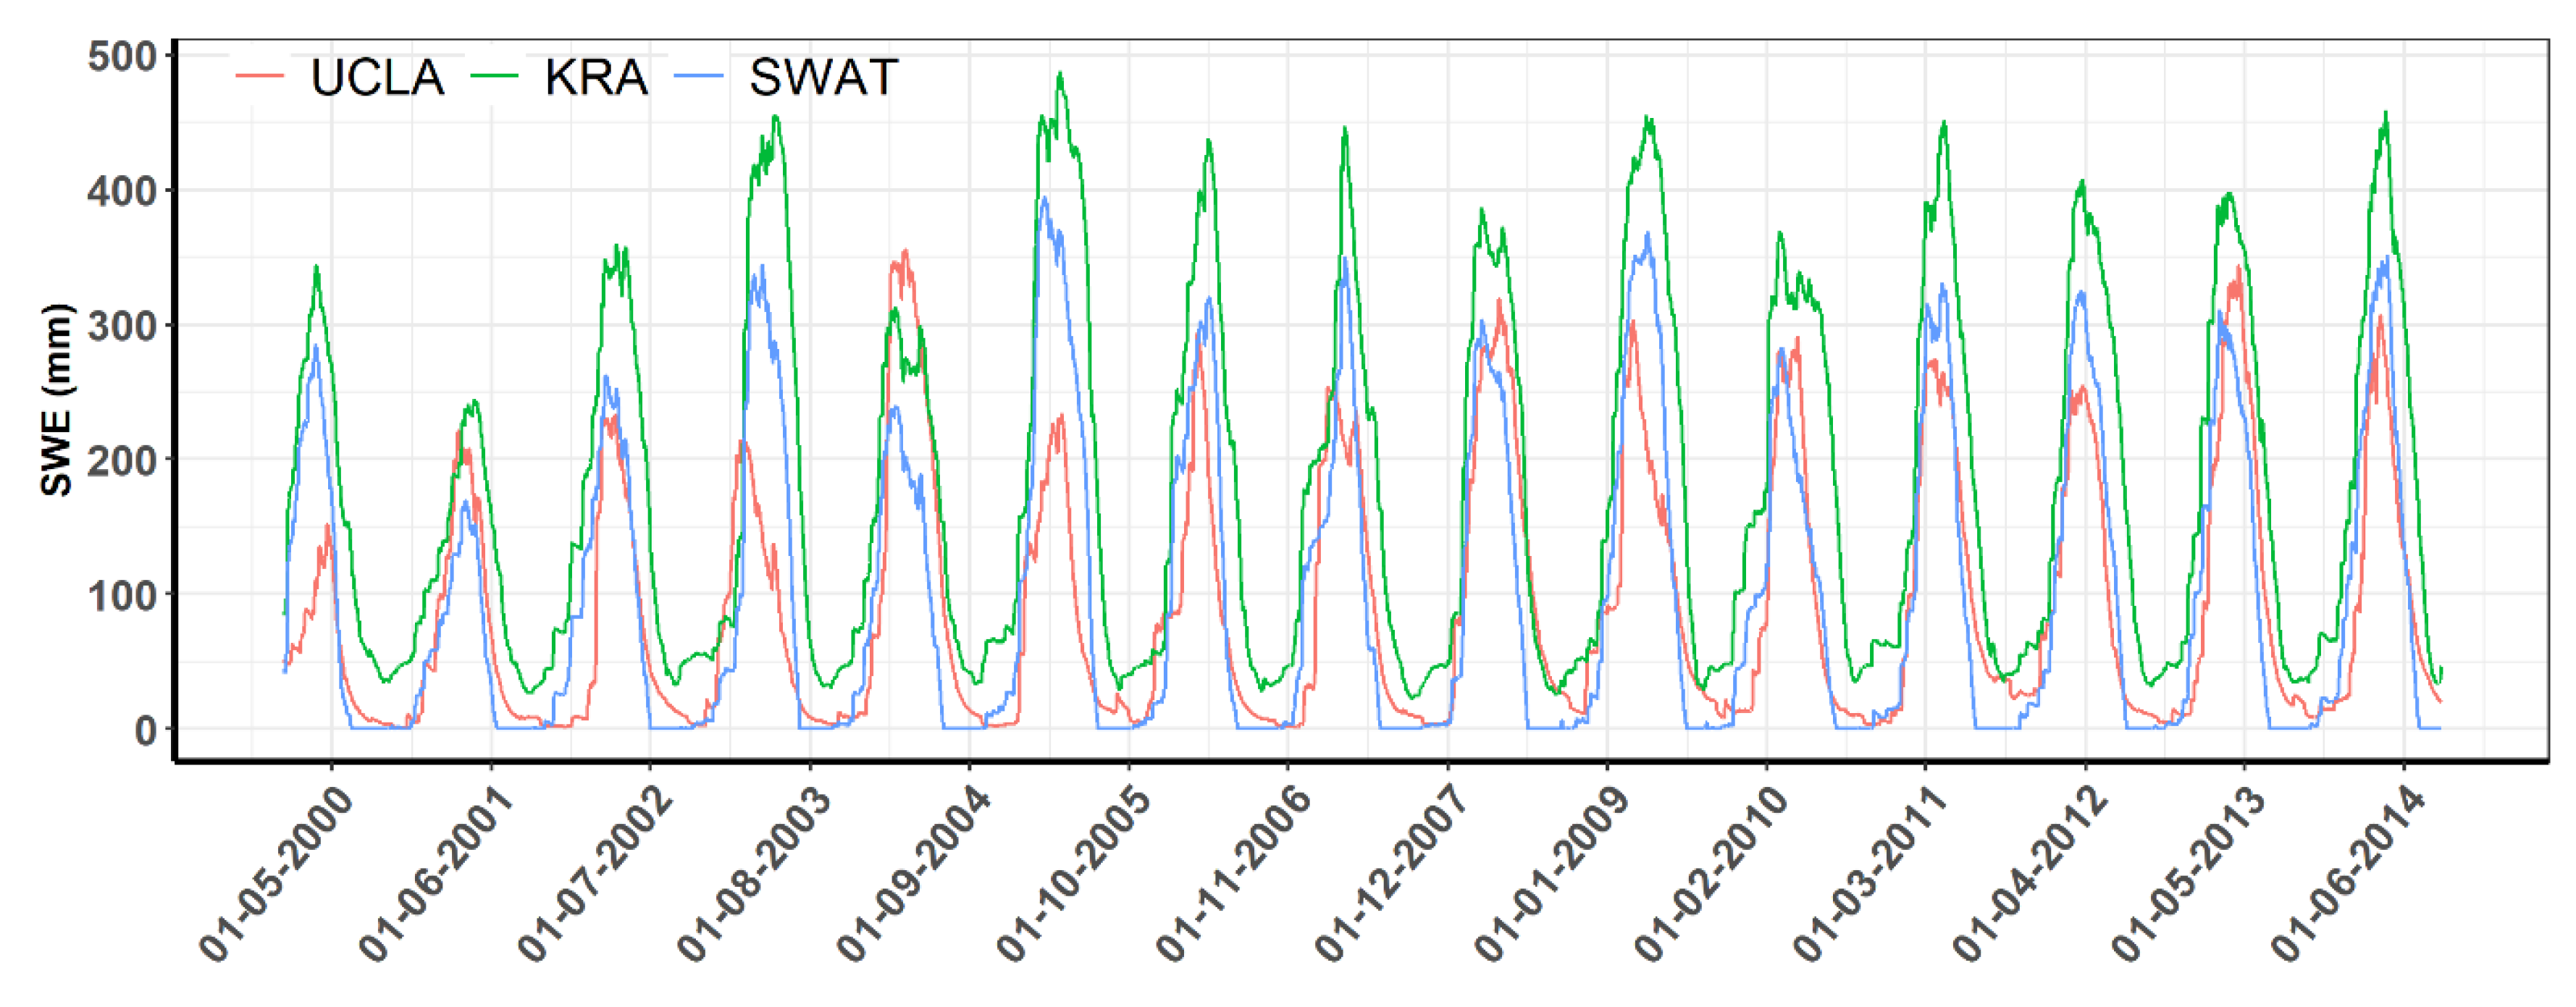This screenshot has height=1007, width=2576.
Task: Click the green KRA legend line swatch
Action: click(x=494, y=77)
